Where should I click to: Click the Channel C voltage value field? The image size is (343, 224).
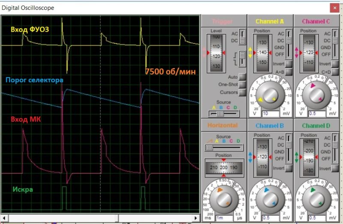[x=317, y=113]
